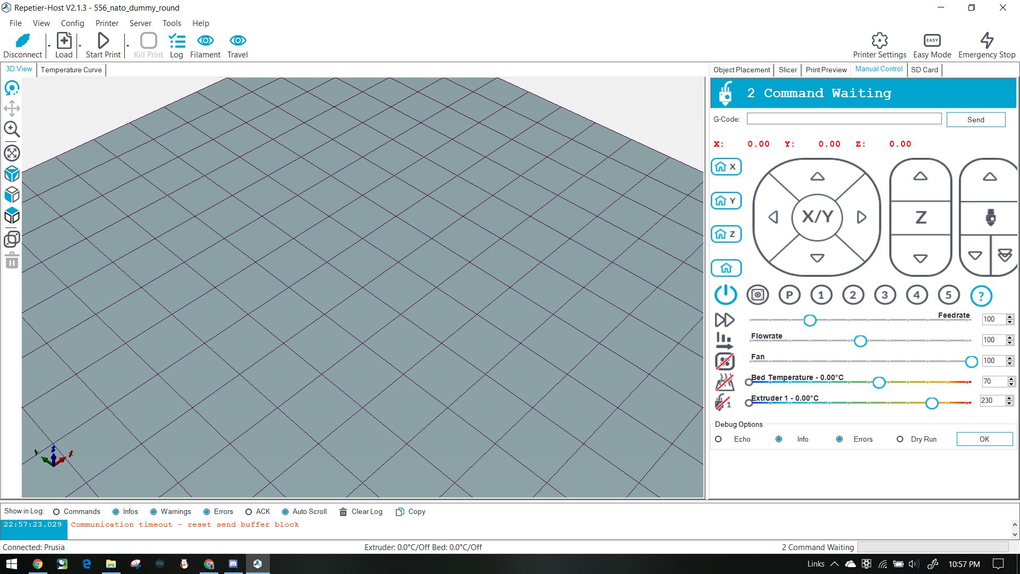Click the Emergency Stop lightning icon
1020x574 pixels.
click(987, 41)
